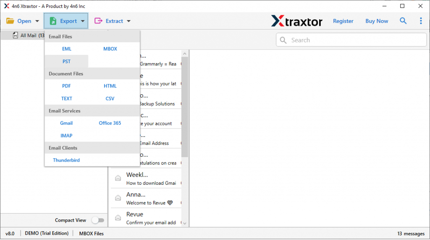Click the Email Clients section header
This screenshot has height=240, width=430.
[x=92, y=148]
